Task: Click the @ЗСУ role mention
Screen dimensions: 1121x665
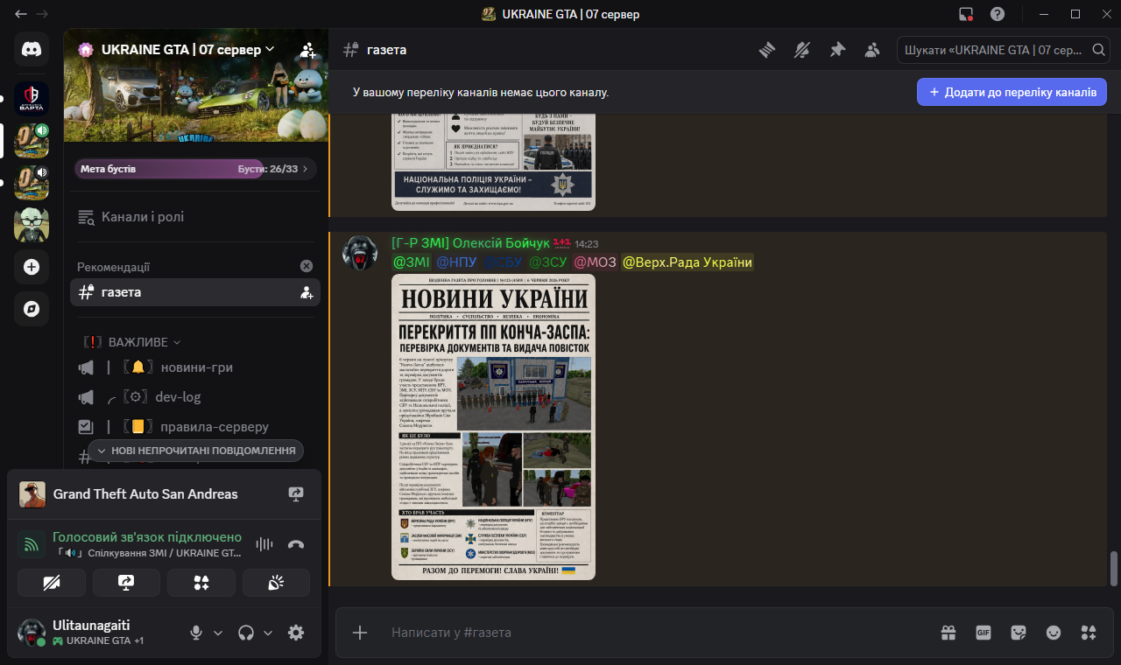Action: point(548,262)
